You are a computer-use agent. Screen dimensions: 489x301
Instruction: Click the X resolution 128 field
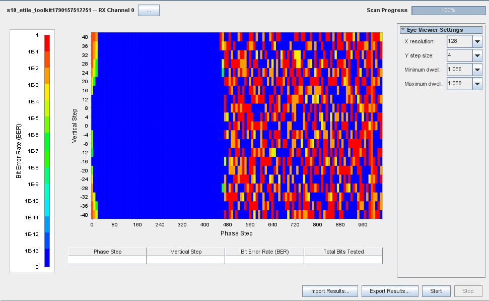pos(460,41)
